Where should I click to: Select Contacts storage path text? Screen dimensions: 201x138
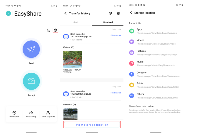pos(158,76)
